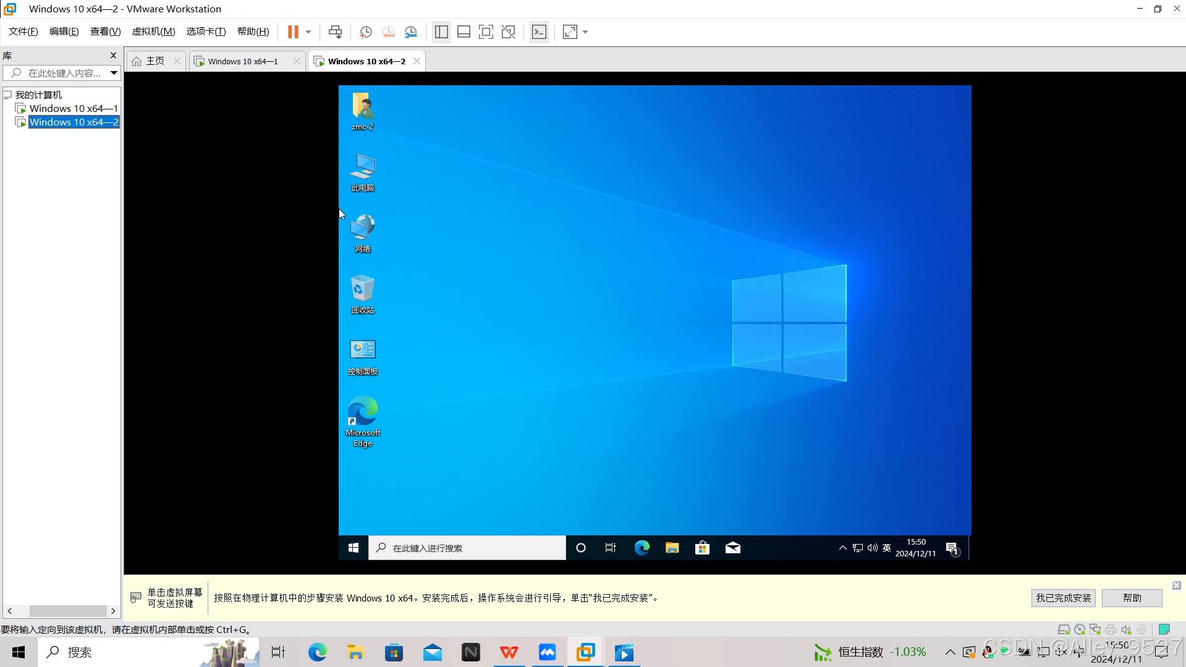Switch to the Windows 10 x64—1 tab

[243, 61]
